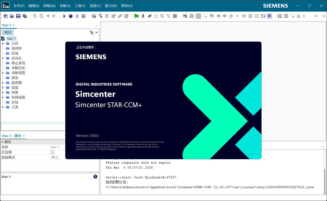Click the camera Save/Restore View icon
327x201 pixels.
[212, 16]
